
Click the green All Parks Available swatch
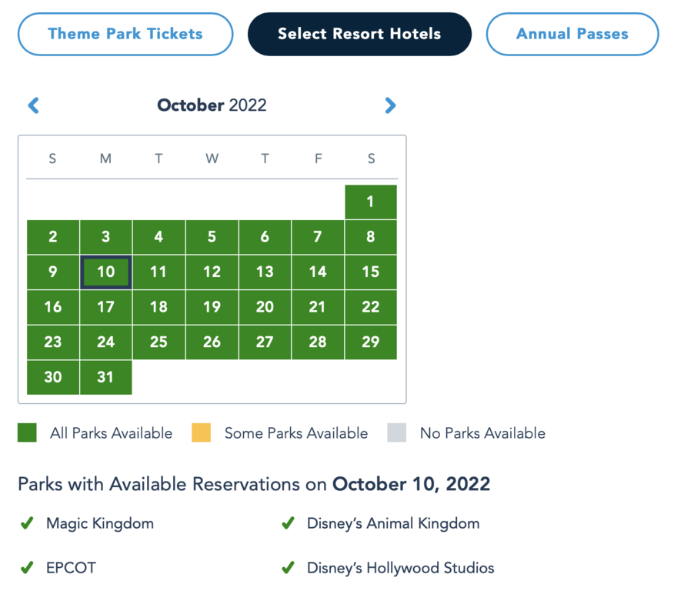(28, 433)
